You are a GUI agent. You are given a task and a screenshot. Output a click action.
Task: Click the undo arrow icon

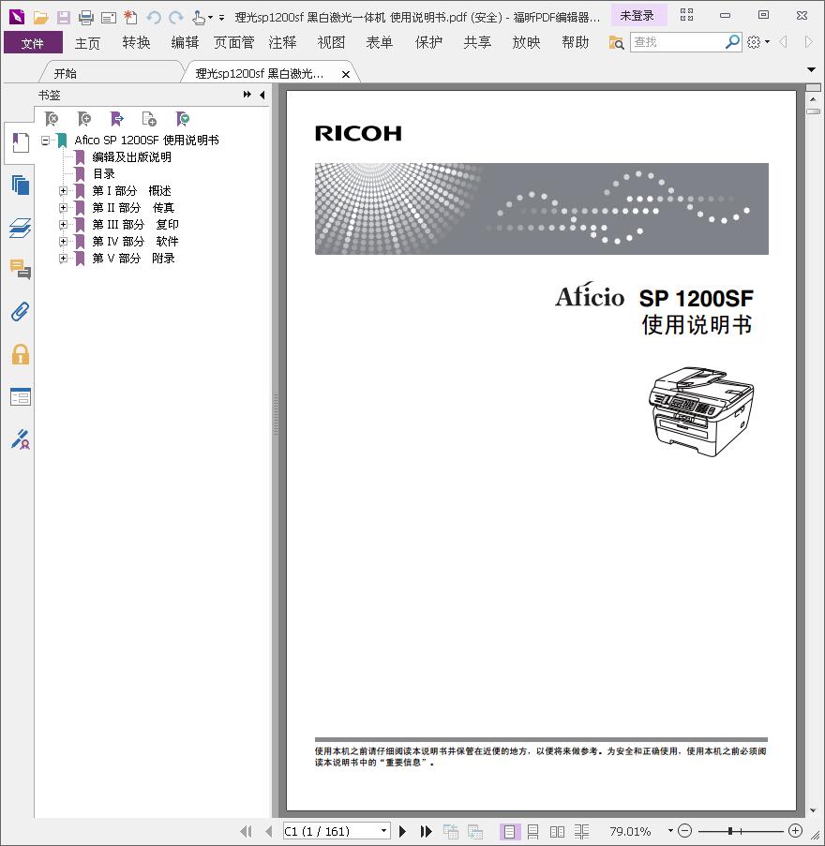[154, 18]
